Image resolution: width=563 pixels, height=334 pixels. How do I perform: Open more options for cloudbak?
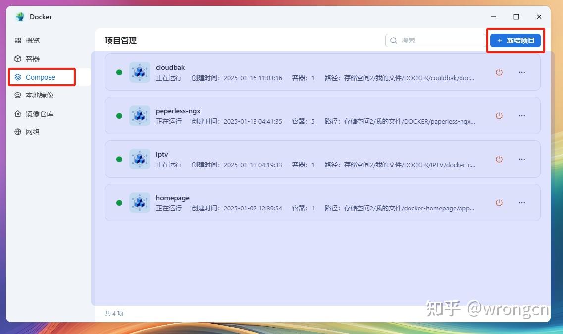pyautogui.click(x=522, y=72)
